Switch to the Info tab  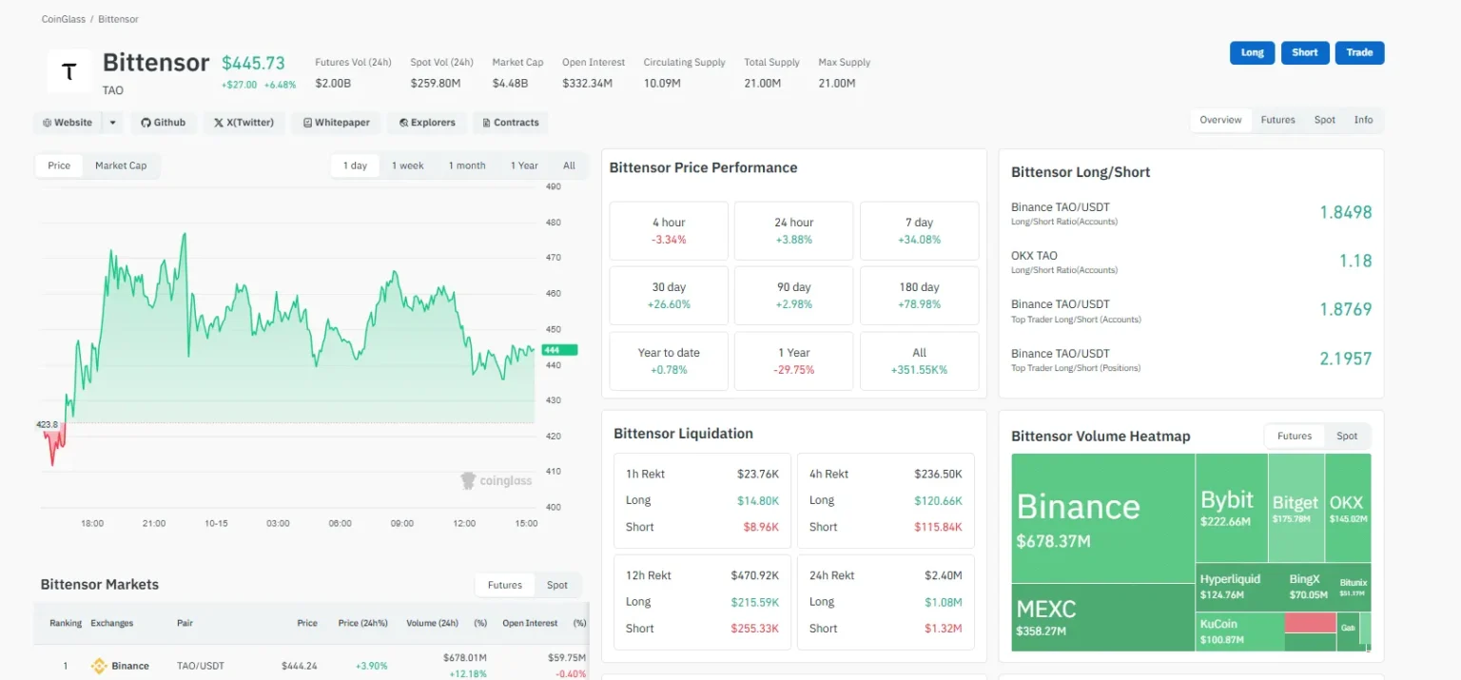[1363, 120]
